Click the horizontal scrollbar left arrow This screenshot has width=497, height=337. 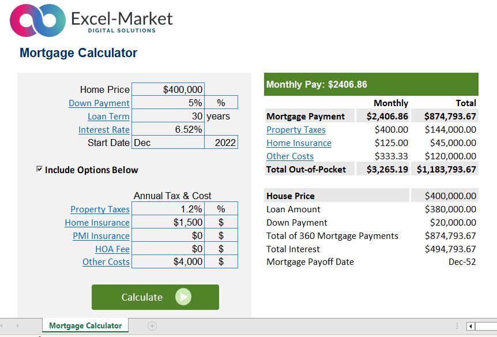pyautogui.click(x=471, y=327)
